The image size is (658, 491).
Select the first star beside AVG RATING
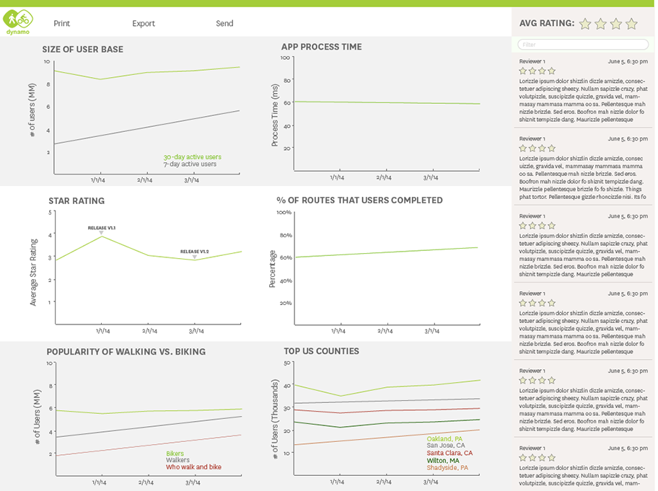(x=585, y=24)
